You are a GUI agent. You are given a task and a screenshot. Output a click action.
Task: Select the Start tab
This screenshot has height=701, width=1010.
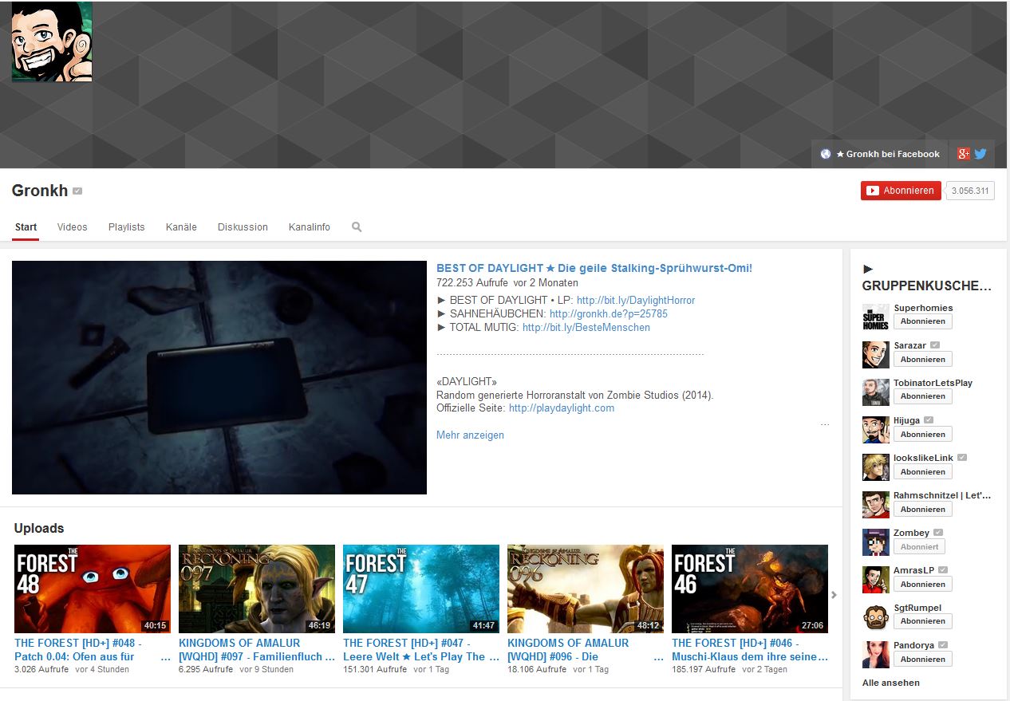pos(26,227)
